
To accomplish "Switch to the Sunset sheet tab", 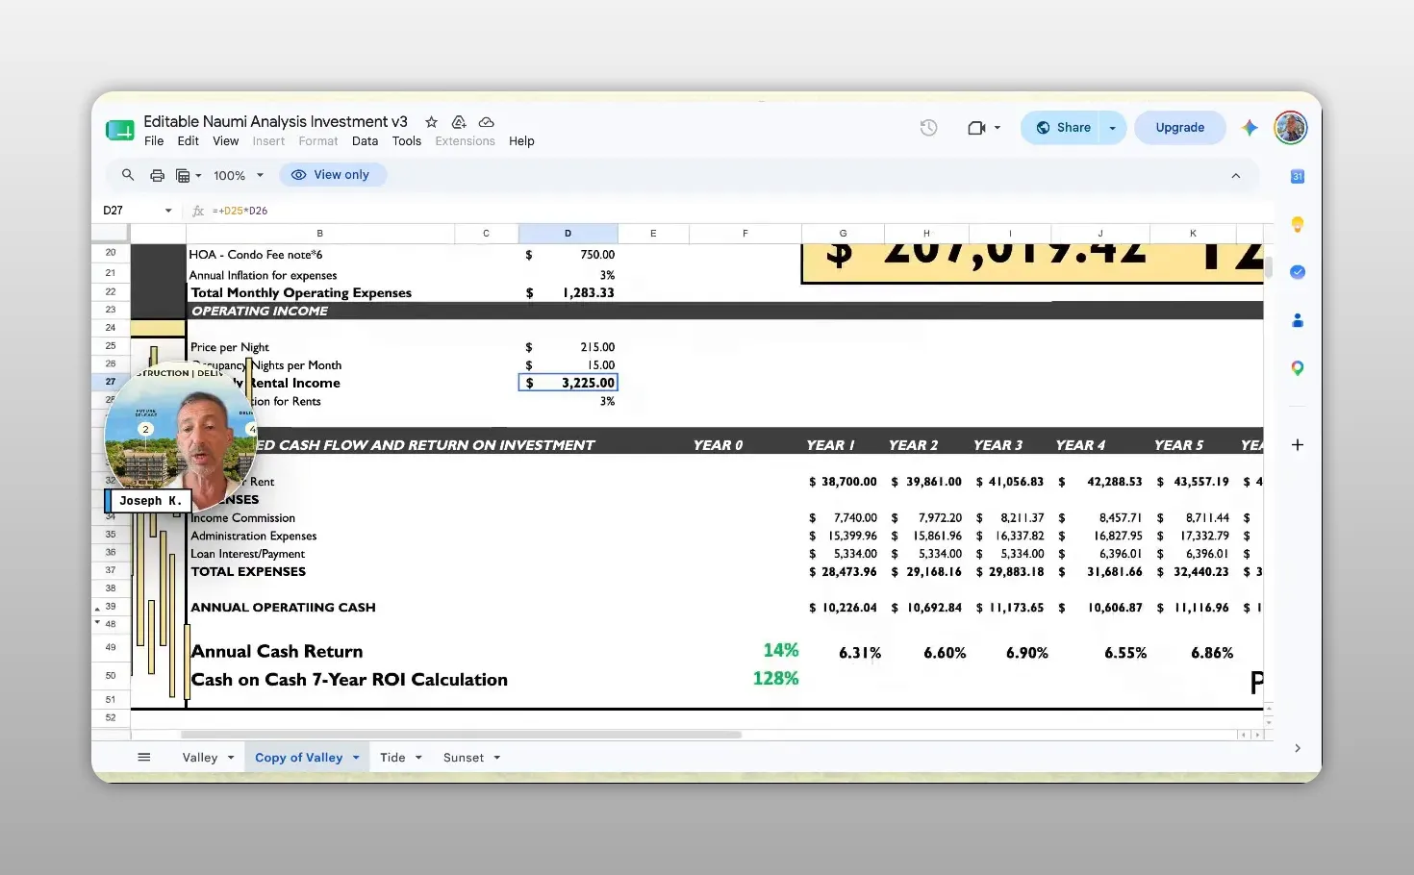I will (x=464, y=758).
